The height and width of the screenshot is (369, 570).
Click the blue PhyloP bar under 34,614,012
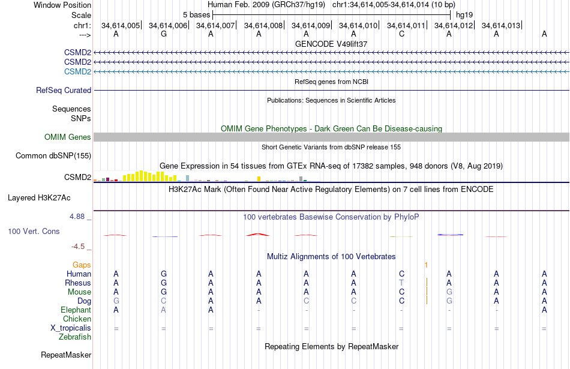[451, 235]
